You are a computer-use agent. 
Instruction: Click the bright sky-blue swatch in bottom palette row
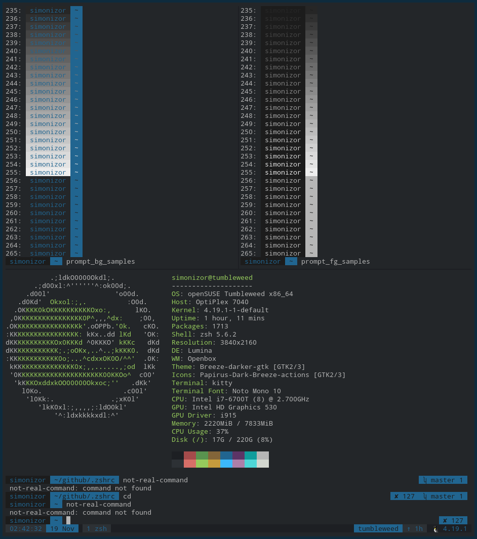click(x=226, y=464)
